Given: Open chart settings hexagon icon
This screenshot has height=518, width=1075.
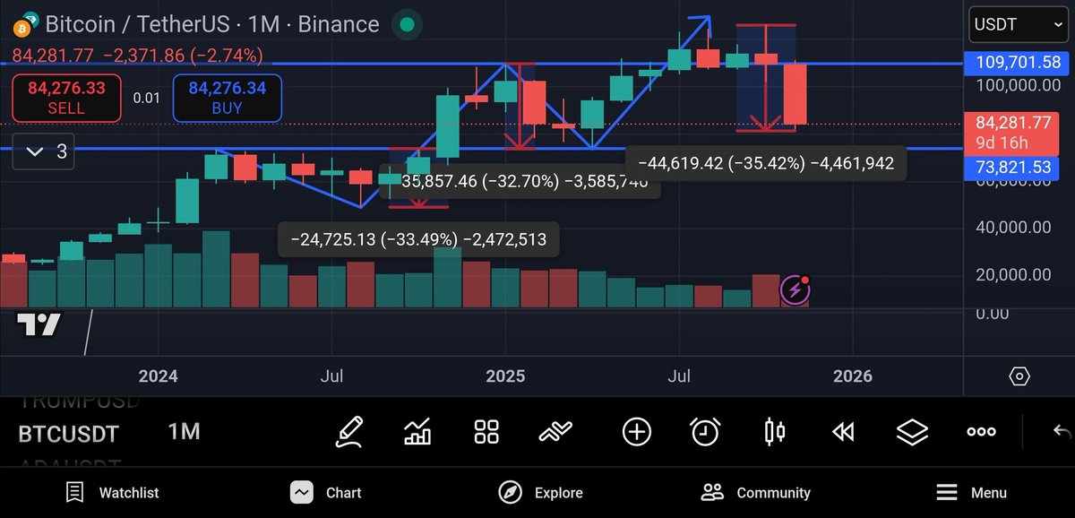Looking at the screenshot, I should pyautogui.click(x=1019, y=376).
